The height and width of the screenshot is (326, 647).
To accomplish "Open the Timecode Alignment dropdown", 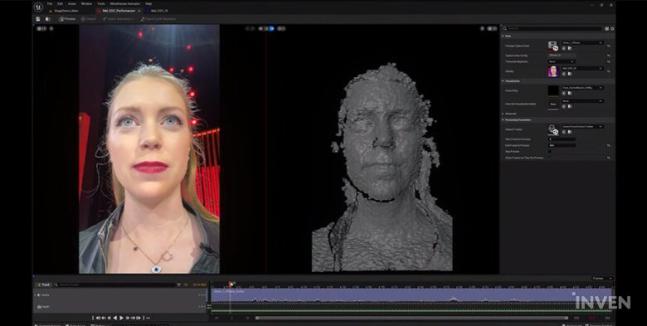I will pos(562,61).
